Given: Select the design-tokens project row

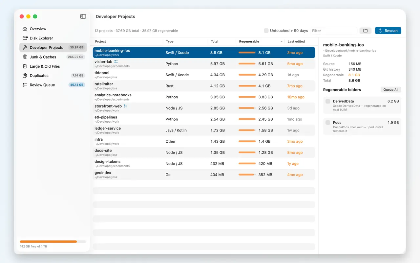Looking at the screenshot, I should (x=204, y=164).
